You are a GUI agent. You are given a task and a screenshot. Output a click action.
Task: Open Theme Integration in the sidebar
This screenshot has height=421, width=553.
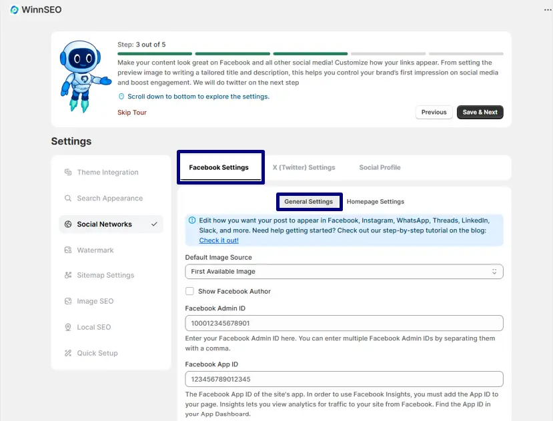click(111, 173)
